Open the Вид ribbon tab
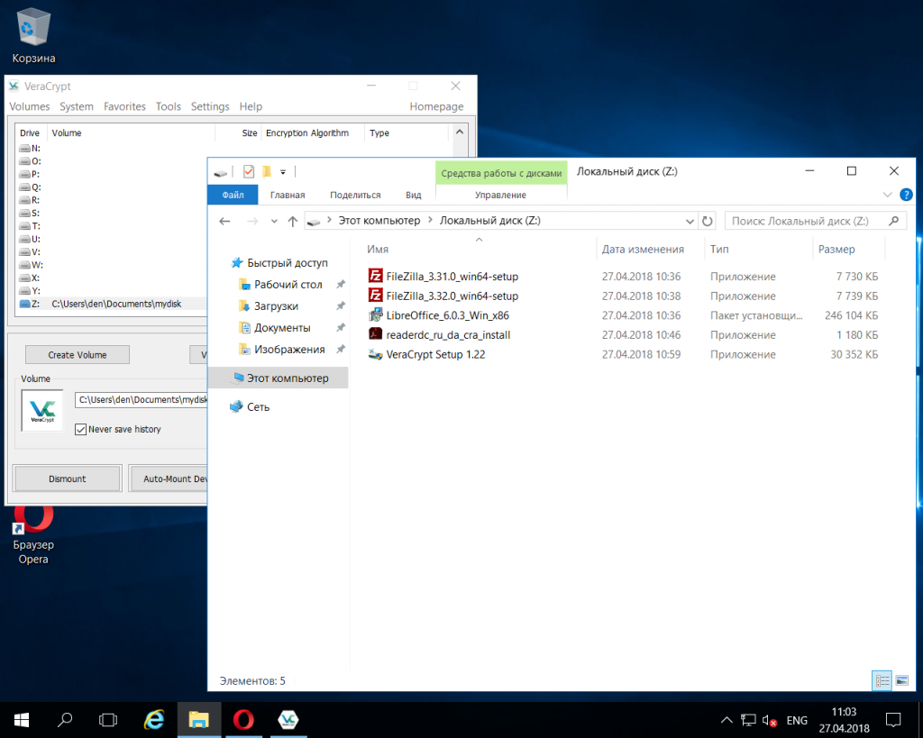The image size is (923, 738). tap(413, 195)
